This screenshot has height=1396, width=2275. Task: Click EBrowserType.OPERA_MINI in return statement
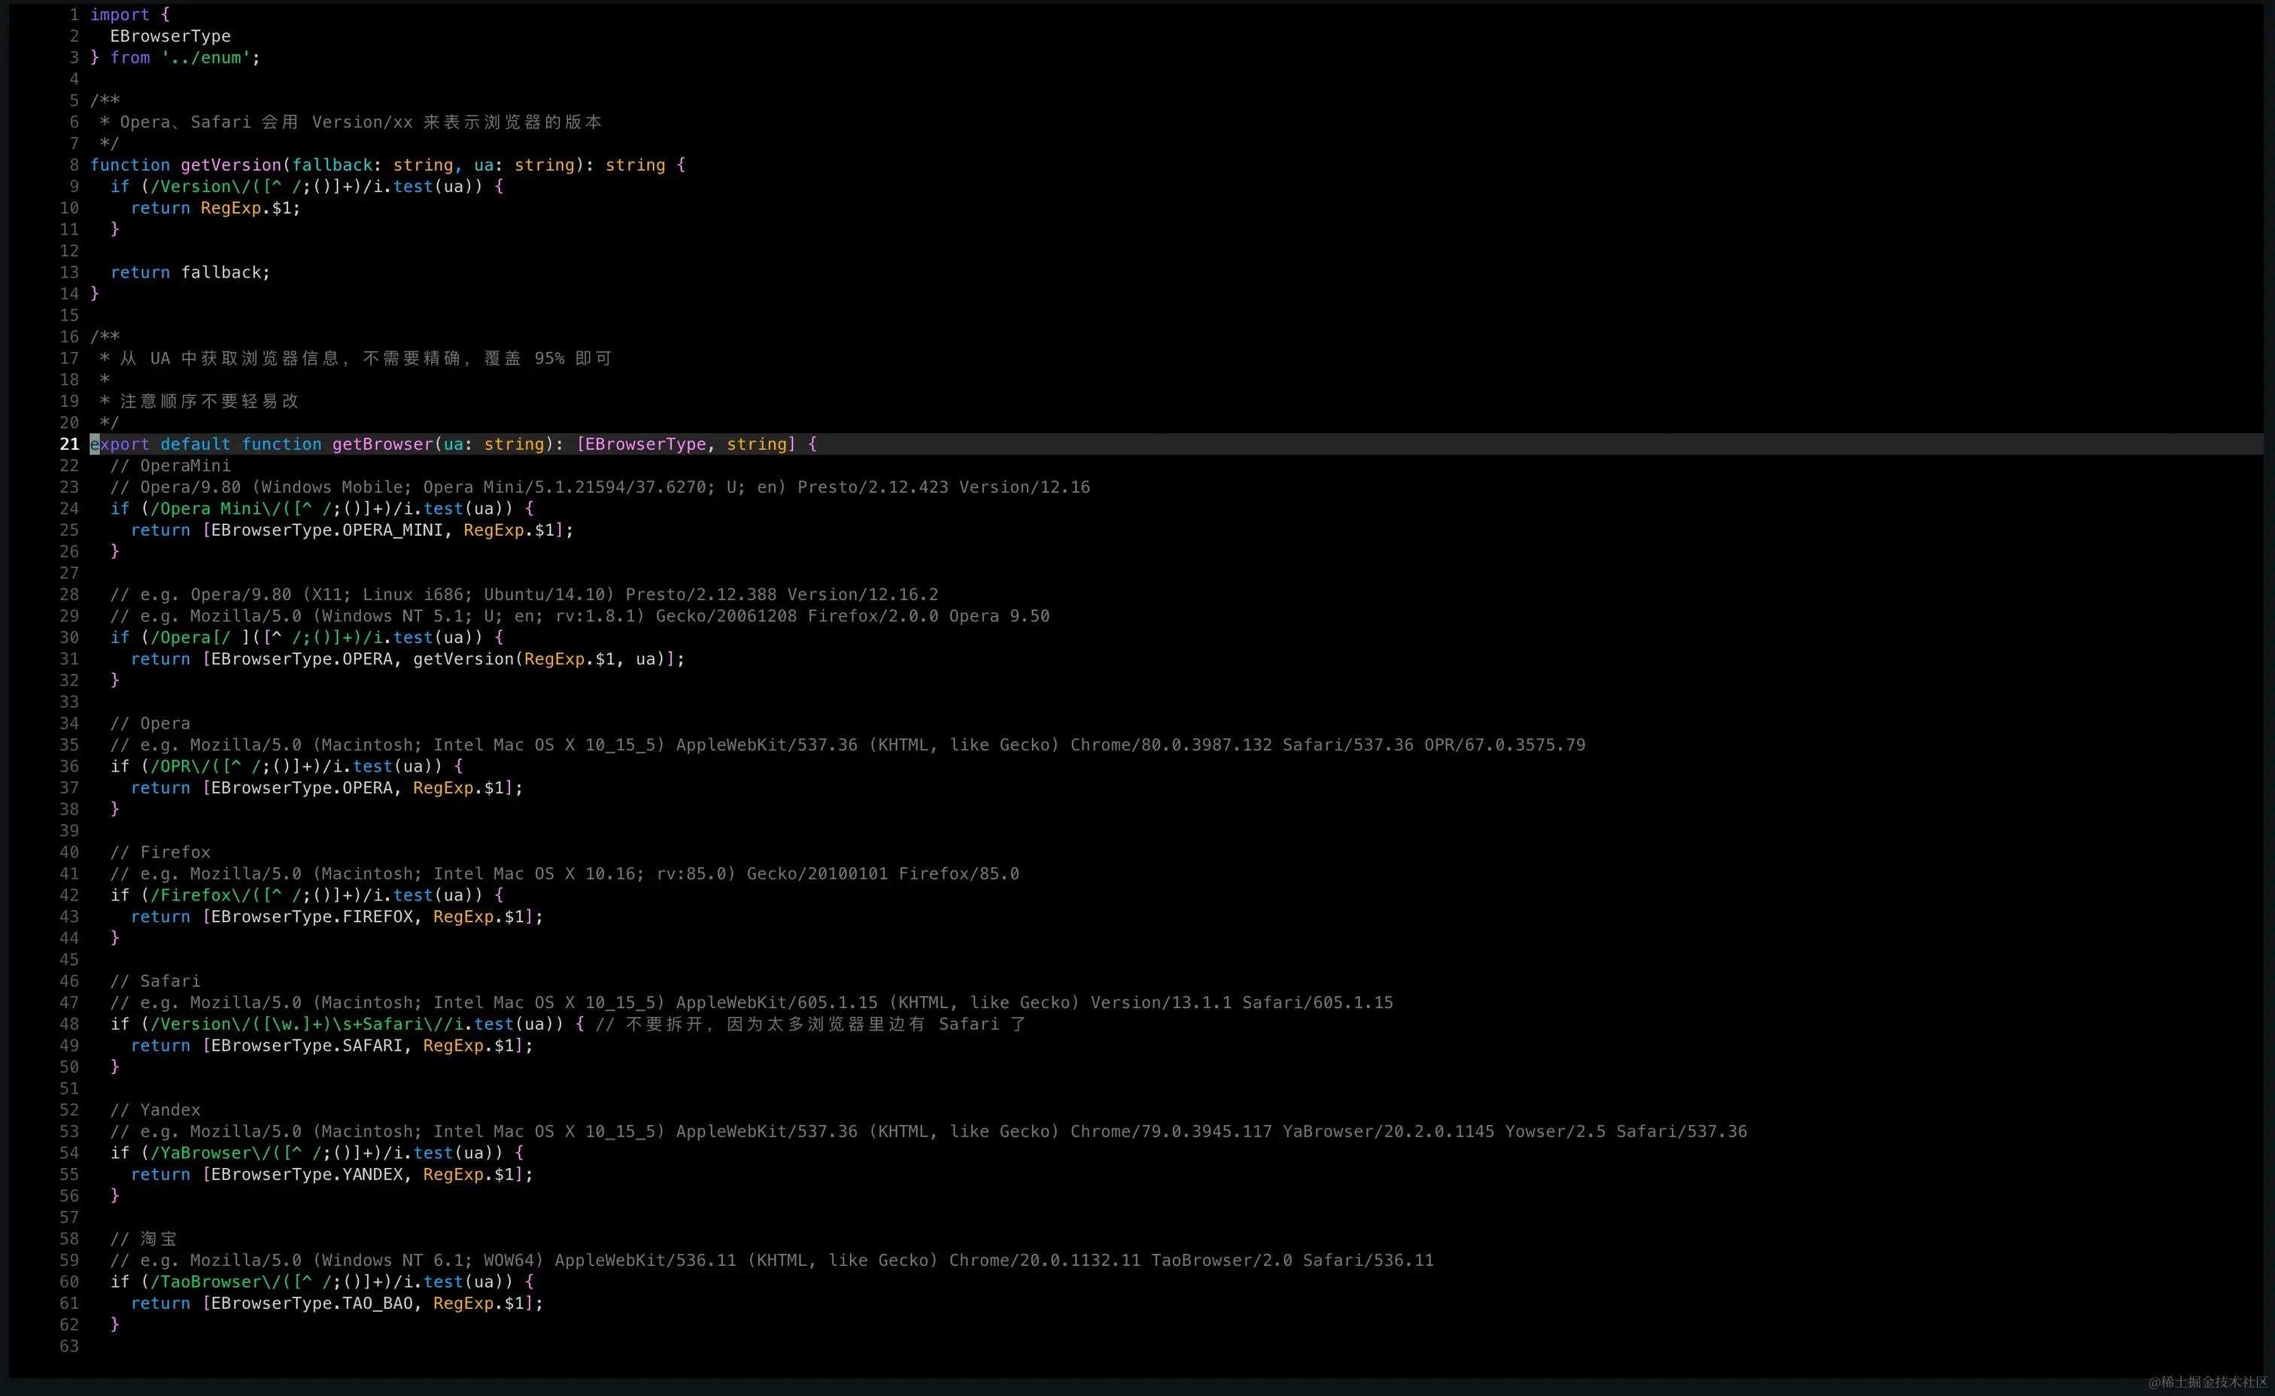click(x=327, y=530)
